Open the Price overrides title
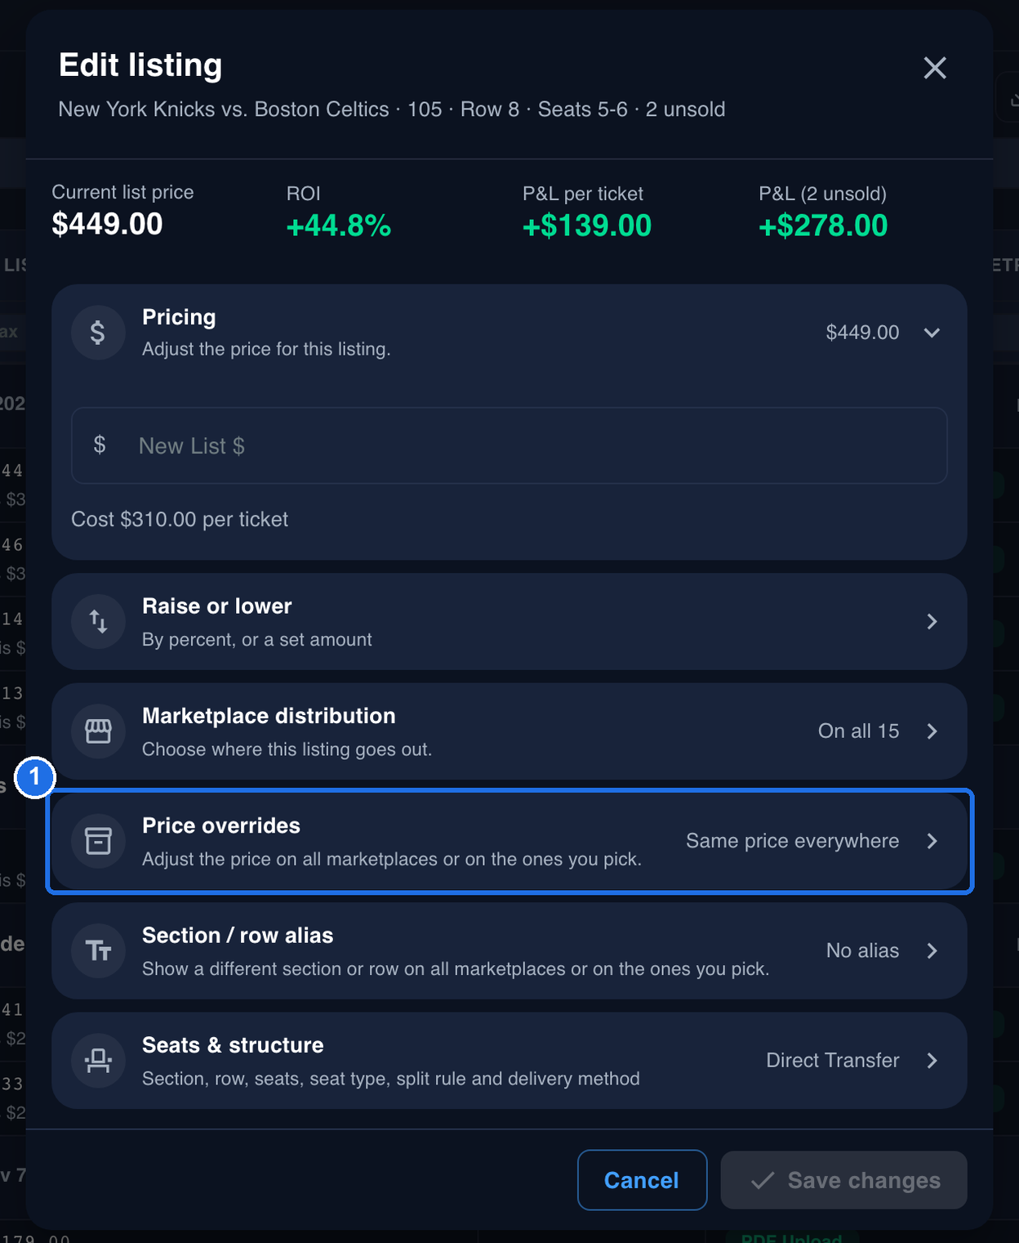Screen dimensions: 1019x1243 221,825
